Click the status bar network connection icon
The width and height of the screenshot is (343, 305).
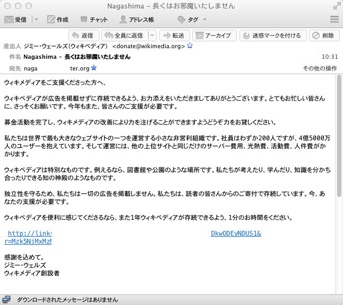pos(6,300)
